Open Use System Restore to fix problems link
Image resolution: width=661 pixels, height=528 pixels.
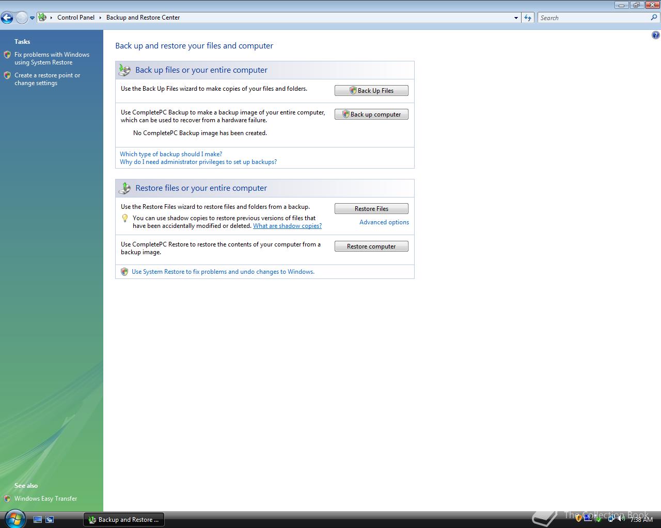click(x=223, y=272)
